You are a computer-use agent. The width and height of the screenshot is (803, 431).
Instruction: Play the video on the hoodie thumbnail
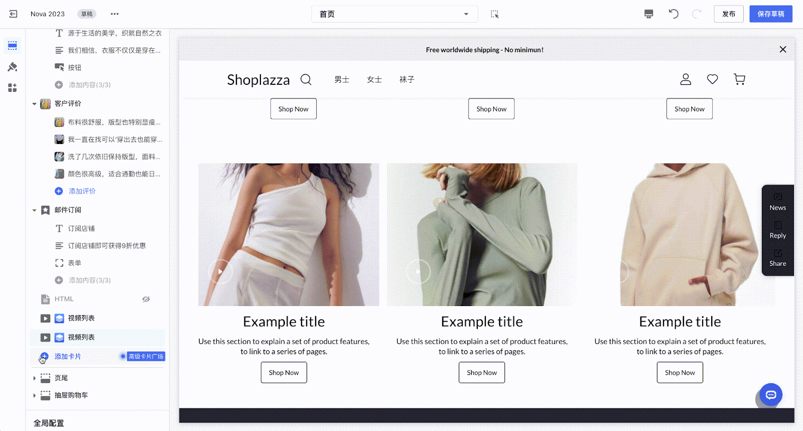click(x=624, y=271)
